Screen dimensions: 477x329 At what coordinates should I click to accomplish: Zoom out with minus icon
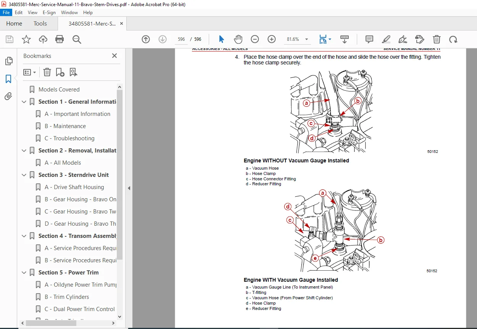(255, 39)
